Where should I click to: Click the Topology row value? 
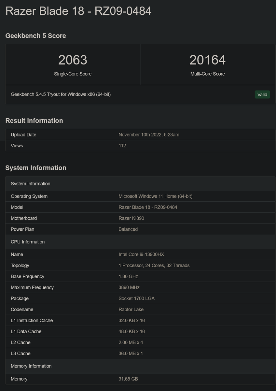(x=154, y=266)
